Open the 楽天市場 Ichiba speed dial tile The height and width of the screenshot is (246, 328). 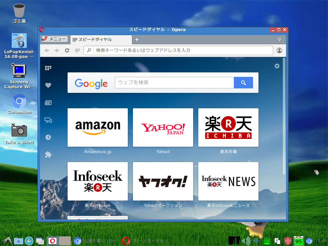click(228, 127)
